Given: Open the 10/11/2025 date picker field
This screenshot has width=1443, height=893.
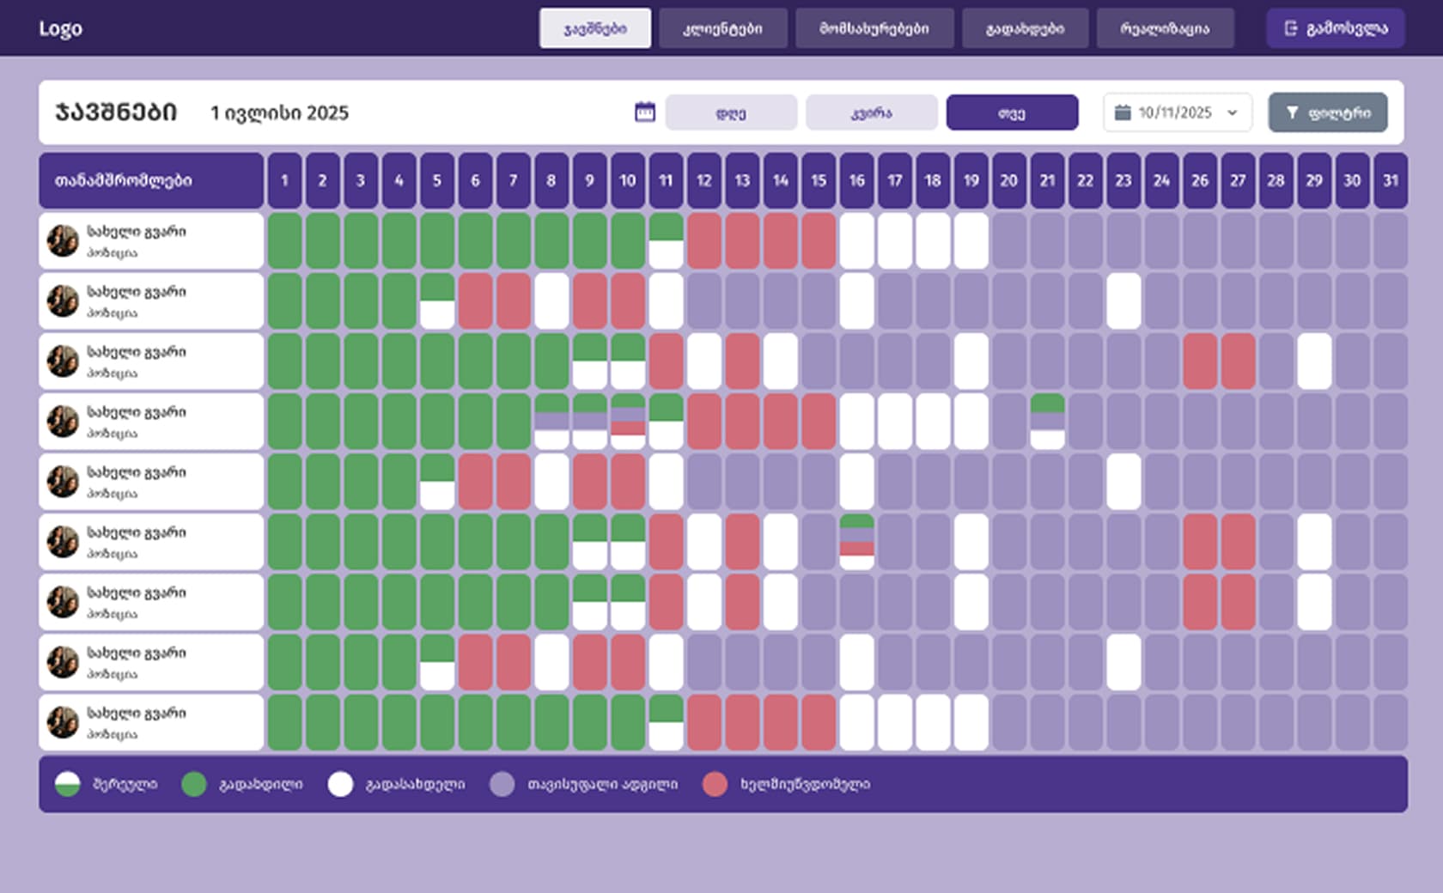Looking at the screenshot, I should point(1175,112).
